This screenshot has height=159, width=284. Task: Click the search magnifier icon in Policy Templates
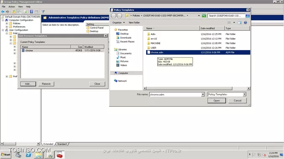click(x=248, y=16)
